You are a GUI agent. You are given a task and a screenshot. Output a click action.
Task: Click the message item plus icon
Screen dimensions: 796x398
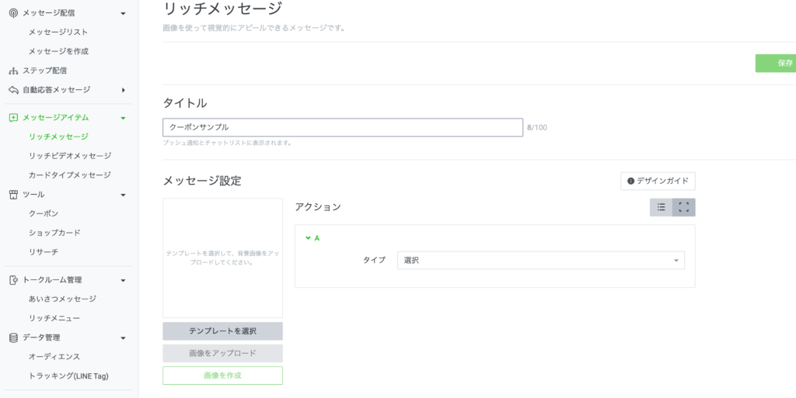[13, 118]
